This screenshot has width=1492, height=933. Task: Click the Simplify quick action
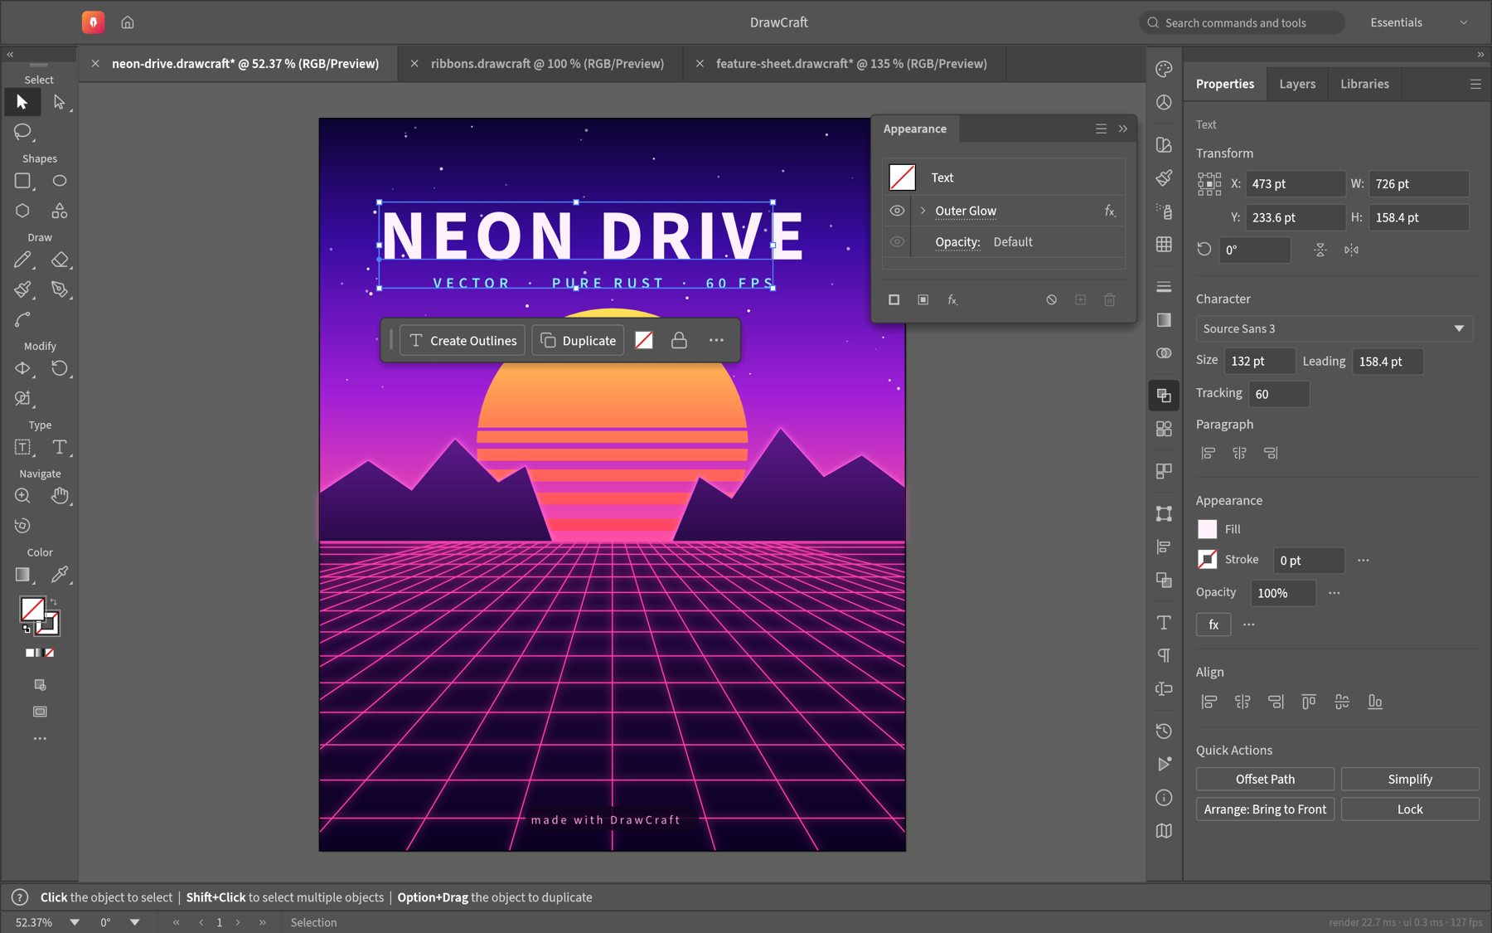(1410, 779)
